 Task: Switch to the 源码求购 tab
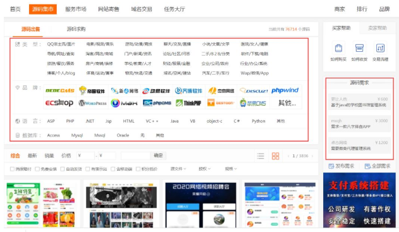pyautogui.click(x=76, y=29)
